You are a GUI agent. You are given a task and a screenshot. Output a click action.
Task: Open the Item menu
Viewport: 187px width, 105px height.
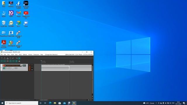pos(16,55)
